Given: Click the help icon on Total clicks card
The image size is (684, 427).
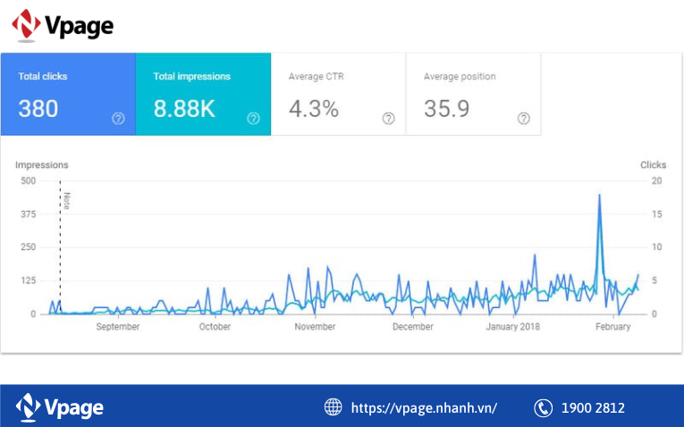Looking at the screenshot, I should click(x=118, y=119).
